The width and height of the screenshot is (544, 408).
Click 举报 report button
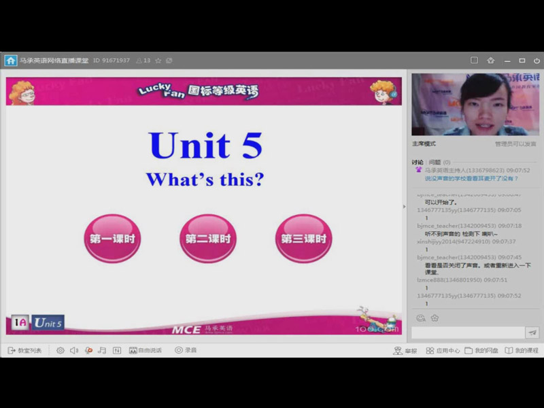[405, 350]
